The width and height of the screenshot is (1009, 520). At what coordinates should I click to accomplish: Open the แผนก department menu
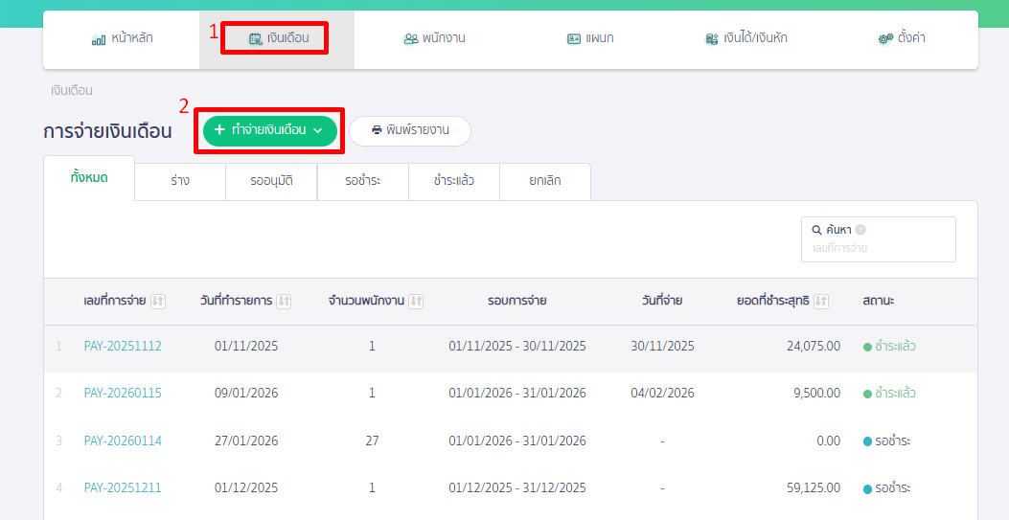pyautogui.click(x=589, y=39)
